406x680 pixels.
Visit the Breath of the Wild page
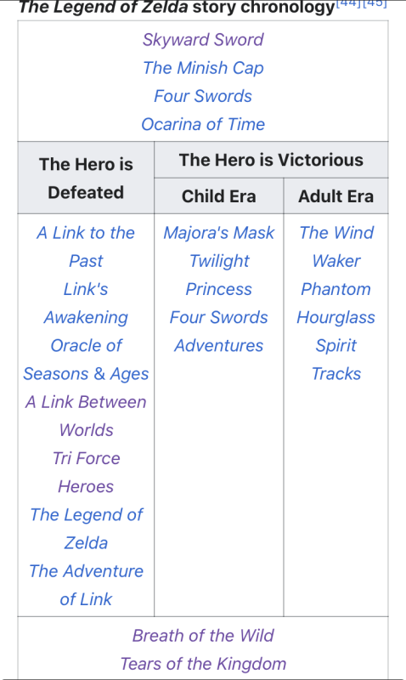[x=203, y=635]
